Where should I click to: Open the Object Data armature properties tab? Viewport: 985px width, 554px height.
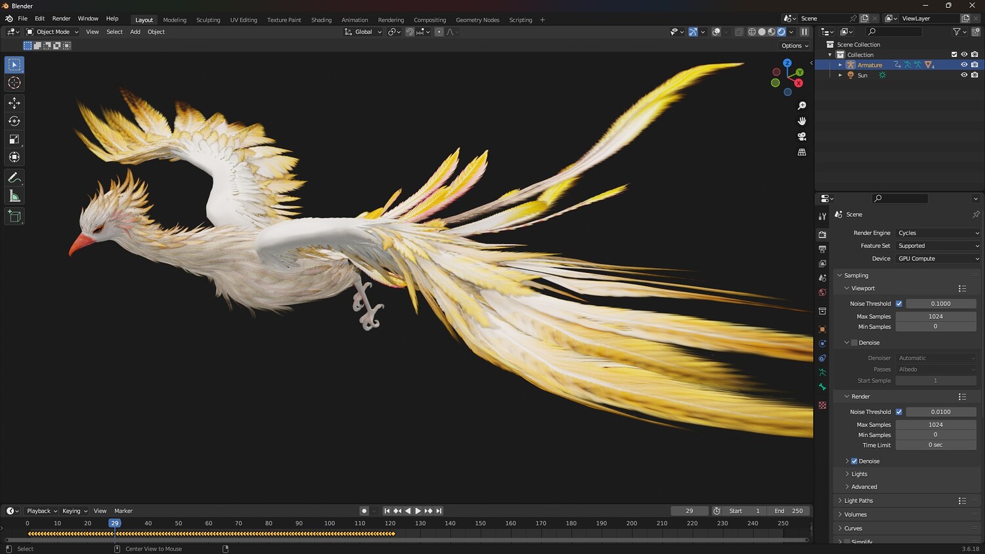tap(822, 372)
